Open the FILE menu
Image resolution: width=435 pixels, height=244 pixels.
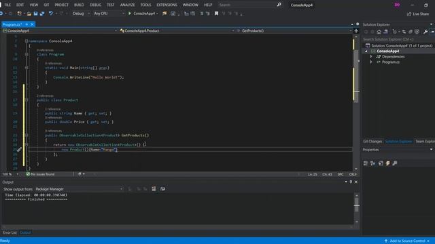(x=7, y=5)
